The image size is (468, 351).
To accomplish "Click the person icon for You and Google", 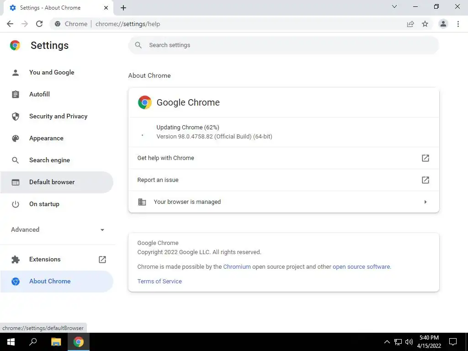I will pyautogui.click(x=15, y=73).
